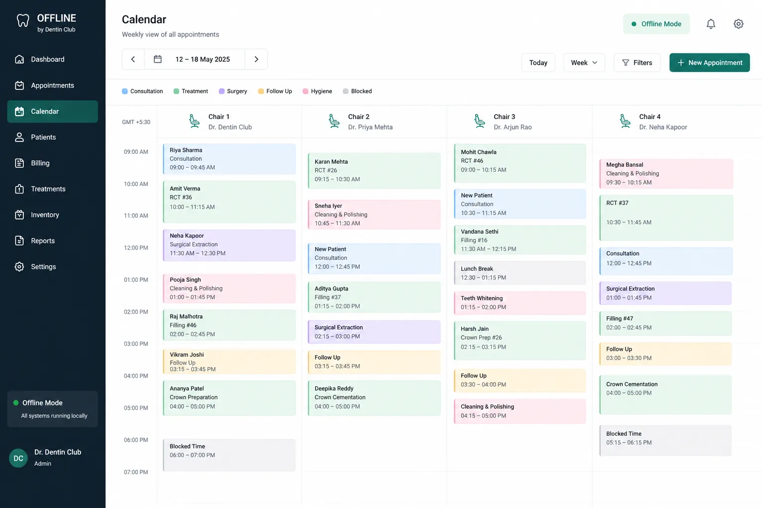Click the Billing document icon
762x508 pixels.
tap(19, 163)
